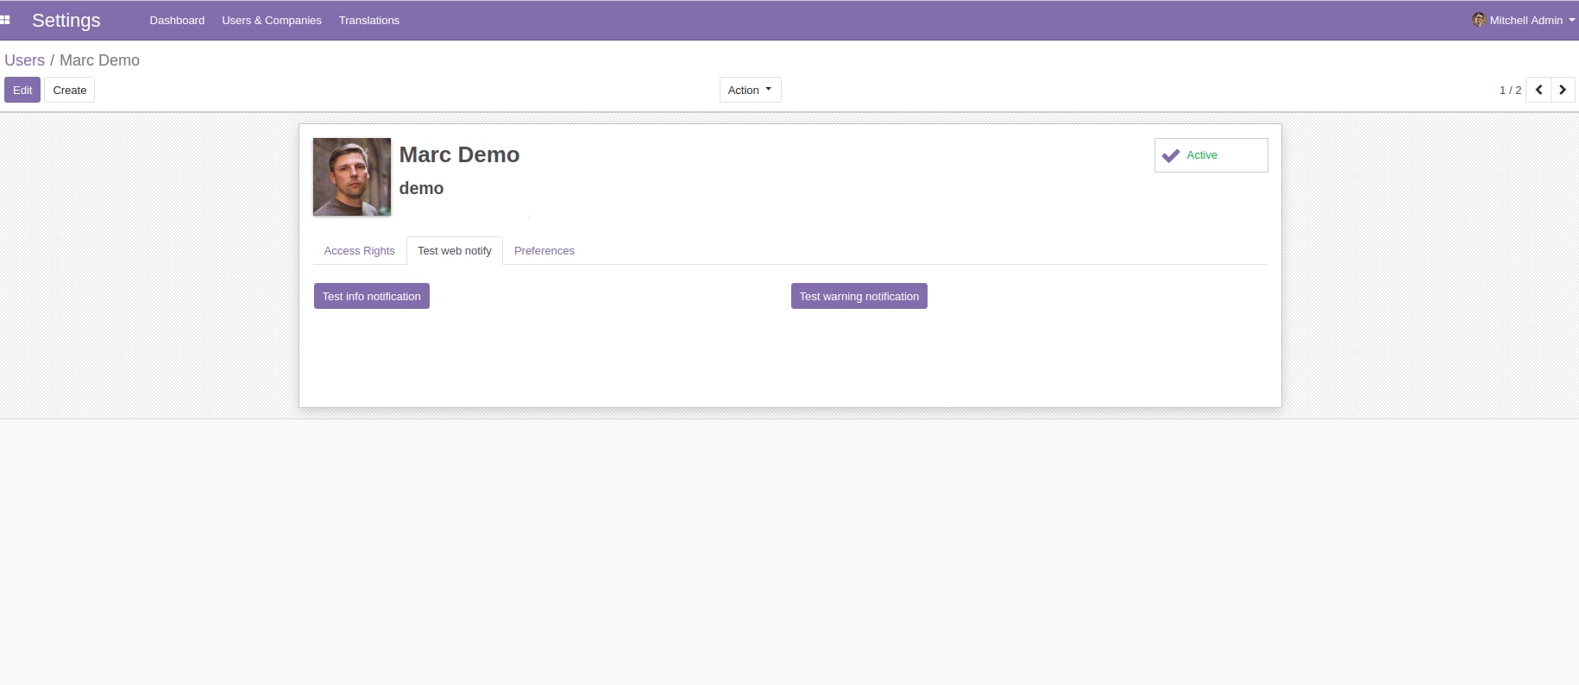Toggle the Active status button

(x=1211, y=155)
